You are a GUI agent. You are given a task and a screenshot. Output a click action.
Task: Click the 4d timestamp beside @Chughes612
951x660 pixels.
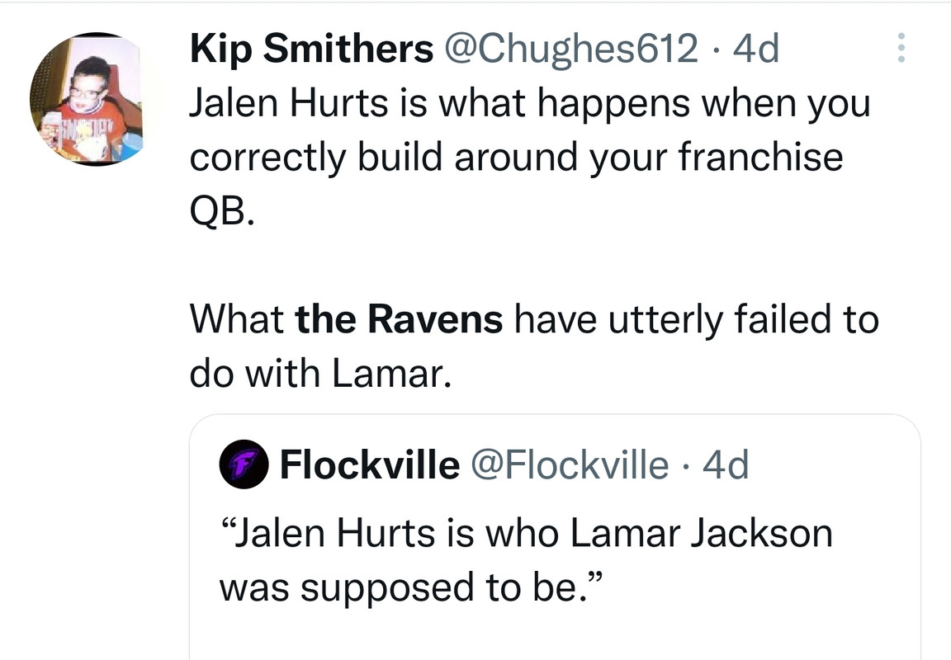755,50
